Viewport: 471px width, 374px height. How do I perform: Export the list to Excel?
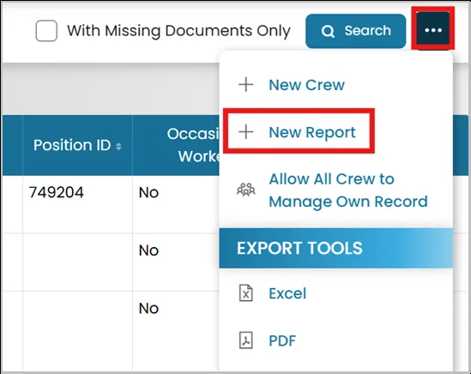[287, 293]
